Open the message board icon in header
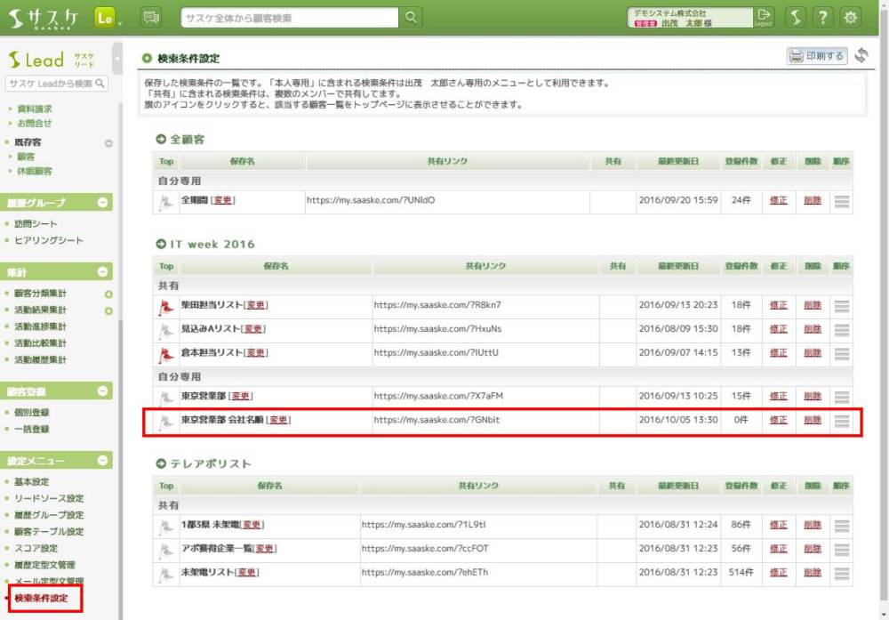The image size is (889, 620). [151, 18]
